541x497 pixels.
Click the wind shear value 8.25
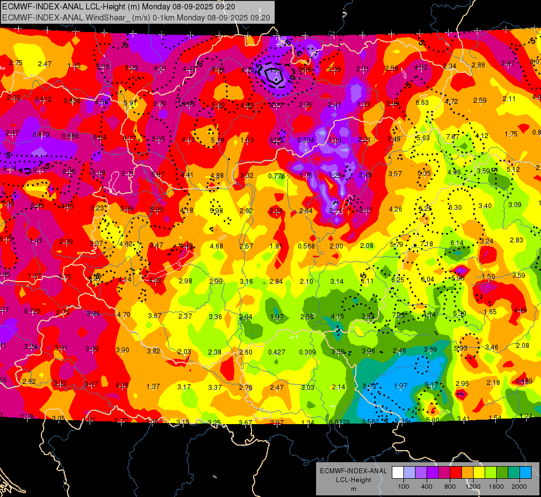click(69, 171)
